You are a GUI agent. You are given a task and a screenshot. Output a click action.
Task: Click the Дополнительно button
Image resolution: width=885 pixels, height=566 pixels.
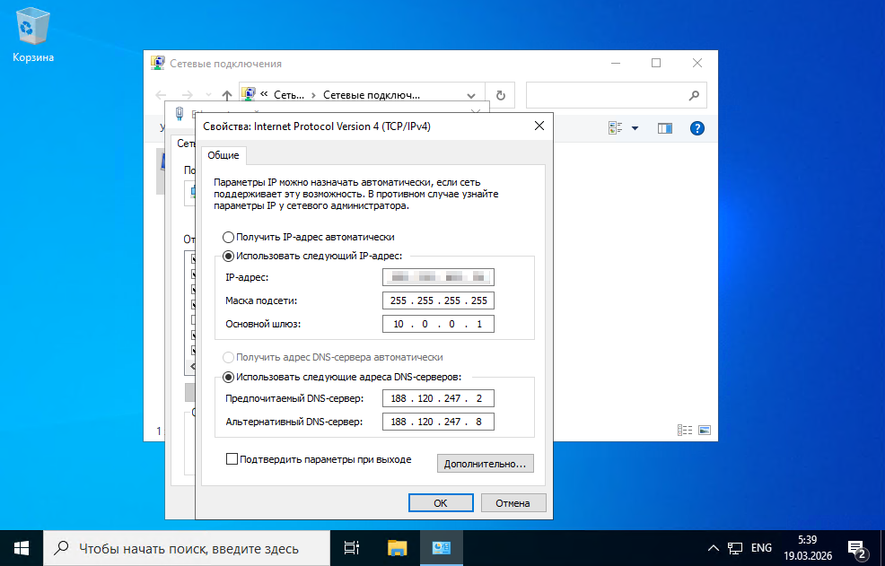(485, 464)
